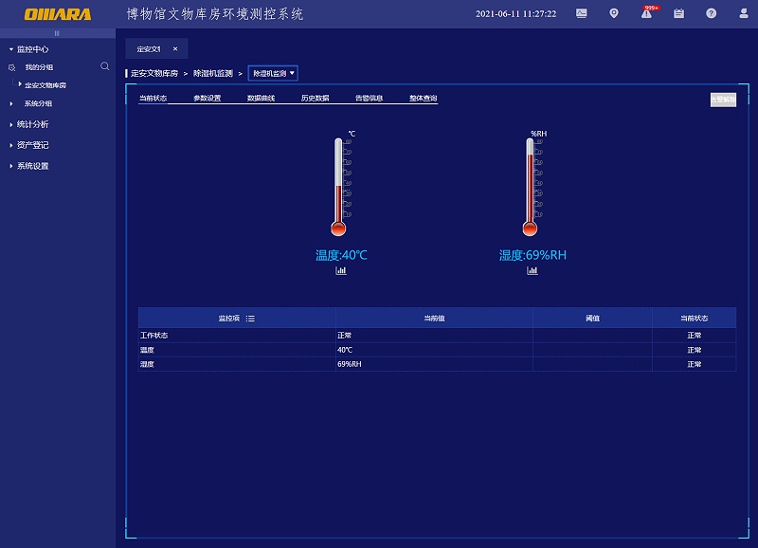758x548 pixels.
Task: Click column list icon beside 监控项 header
Action: tap(250, 319)
